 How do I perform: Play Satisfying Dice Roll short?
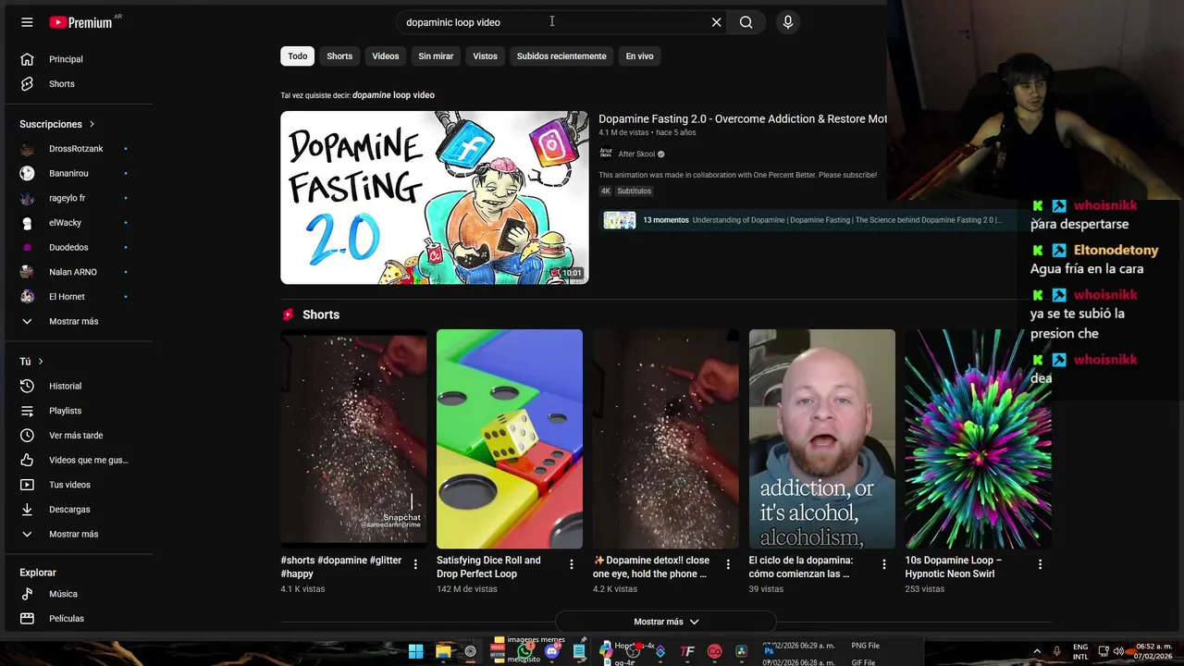(510, 439)
